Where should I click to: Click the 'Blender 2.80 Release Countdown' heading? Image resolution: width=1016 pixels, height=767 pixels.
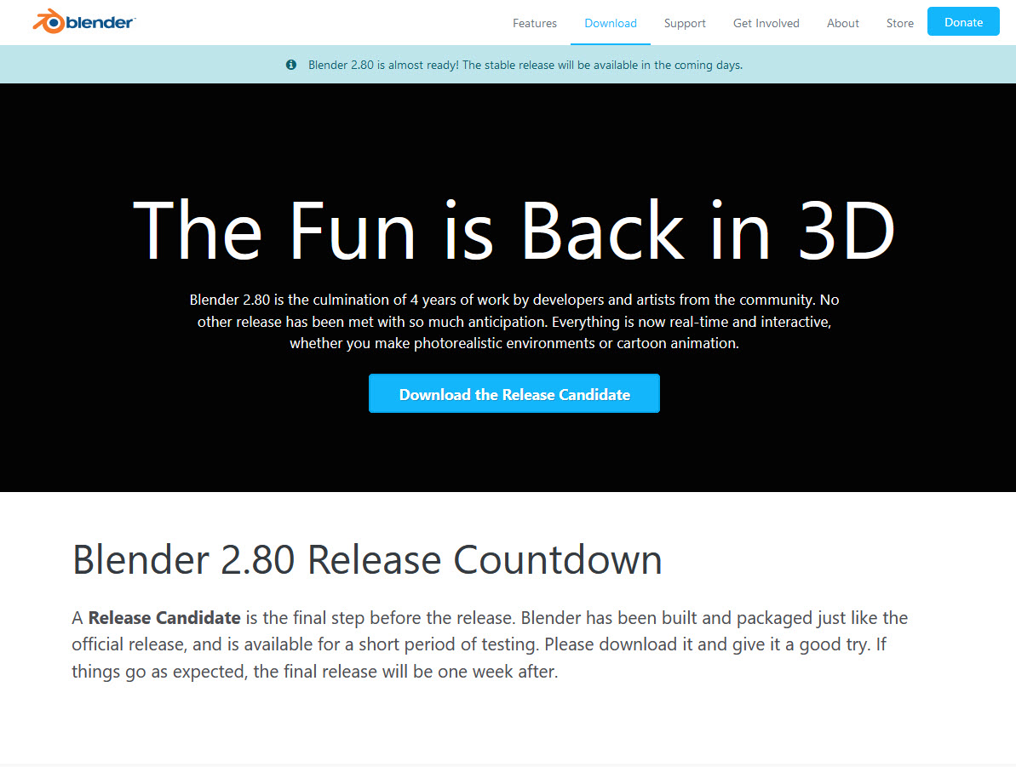click(x=367, y=559)
